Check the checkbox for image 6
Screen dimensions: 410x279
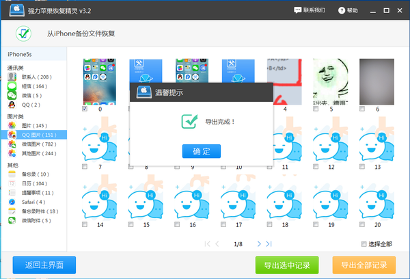pos(362,109)
